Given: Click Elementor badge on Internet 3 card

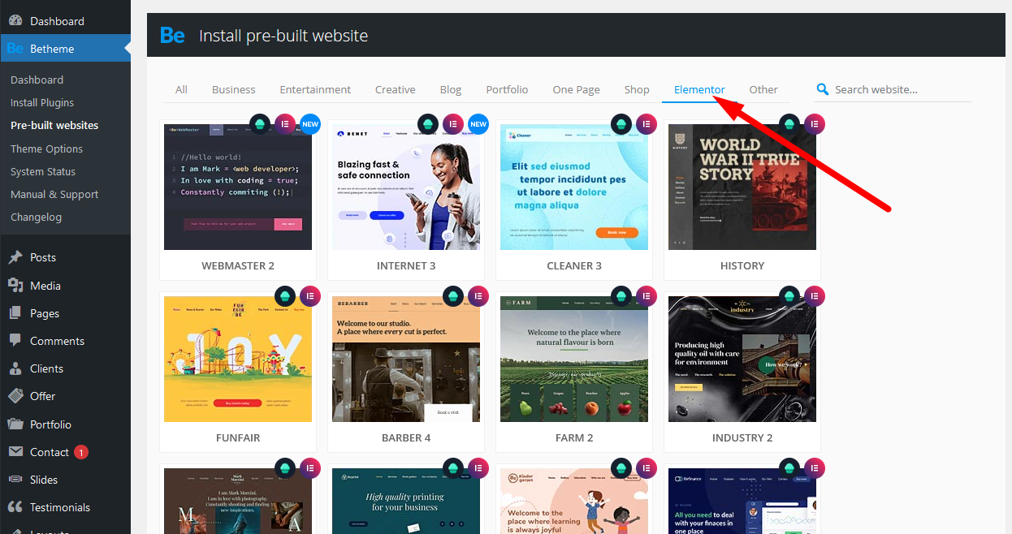Looking at the screenshot, I should pos(453,124).
